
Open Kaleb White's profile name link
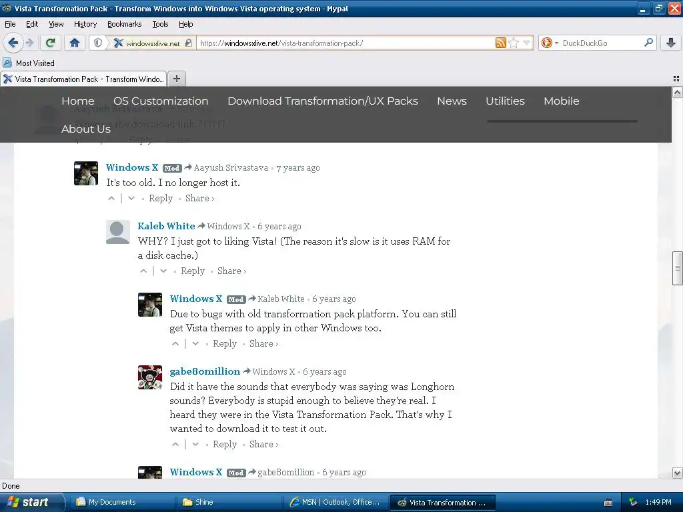coord(166,226)
